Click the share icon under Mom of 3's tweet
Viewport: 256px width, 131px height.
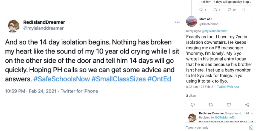(247, 105)
